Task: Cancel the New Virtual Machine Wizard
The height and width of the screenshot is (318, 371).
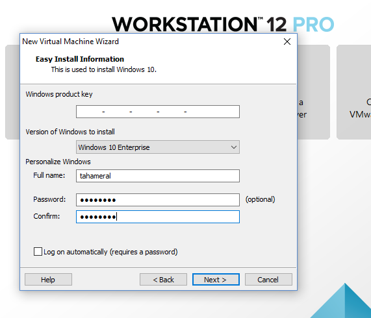Action: click(x=268, y=280)
